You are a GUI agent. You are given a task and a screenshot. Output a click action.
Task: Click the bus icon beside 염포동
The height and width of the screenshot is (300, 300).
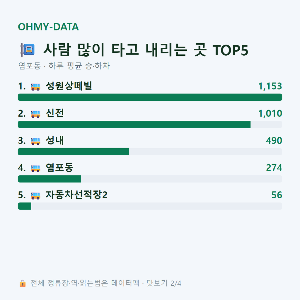(35, 168)
